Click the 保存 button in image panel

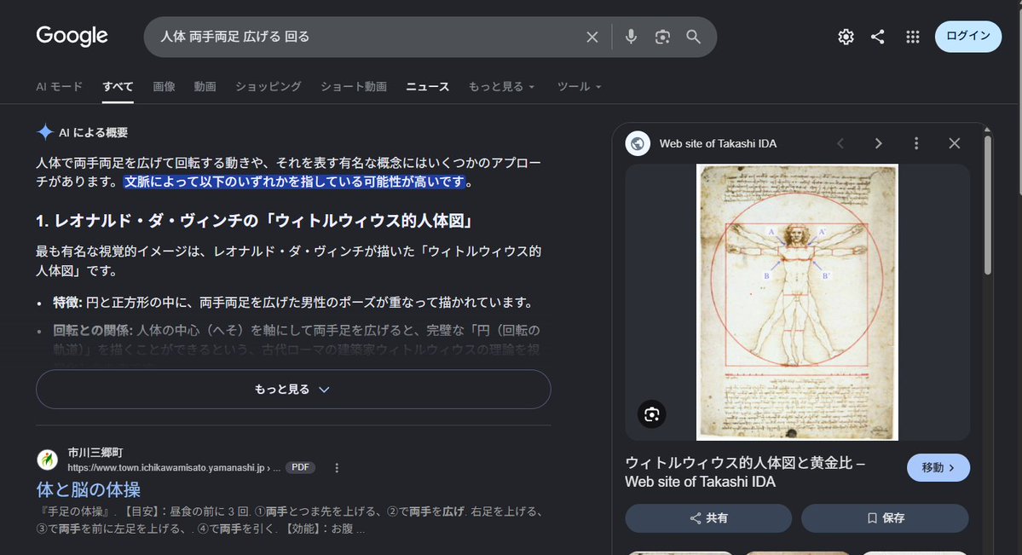coord(885,517)
